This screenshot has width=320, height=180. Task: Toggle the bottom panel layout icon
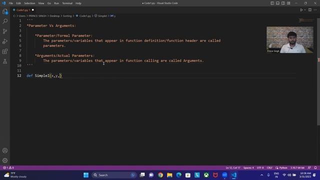[277, 3]
